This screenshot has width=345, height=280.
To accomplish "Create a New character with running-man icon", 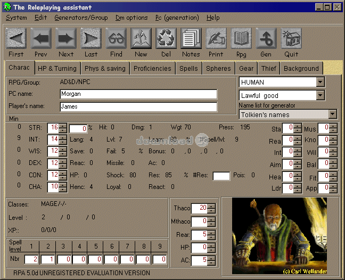I will (x=141, y=38).
